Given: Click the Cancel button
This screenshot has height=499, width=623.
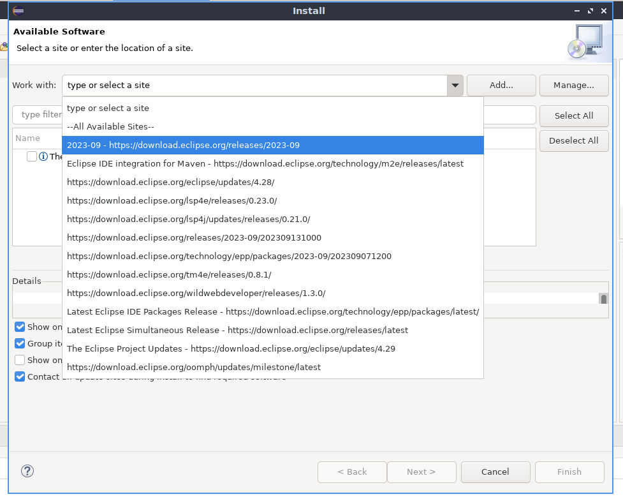Looking at the screenshot, I should click(495, 472).
